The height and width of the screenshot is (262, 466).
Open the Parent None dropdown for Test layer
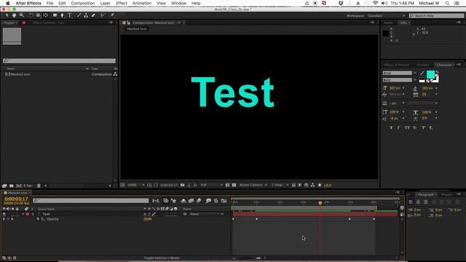207,214
